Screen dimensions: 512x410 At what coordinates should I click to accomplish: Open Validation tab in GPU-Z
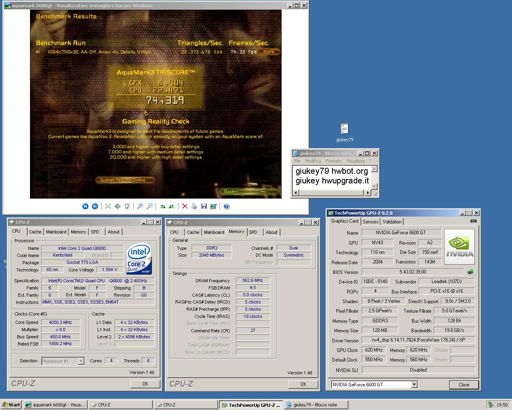click(392, 222)
